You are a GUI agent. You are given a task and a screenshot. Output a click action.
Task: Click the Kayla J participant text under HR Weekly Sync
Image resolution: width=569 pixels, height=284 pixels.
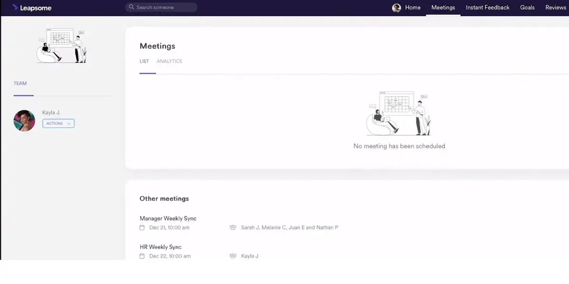click(x=249, y=256)
